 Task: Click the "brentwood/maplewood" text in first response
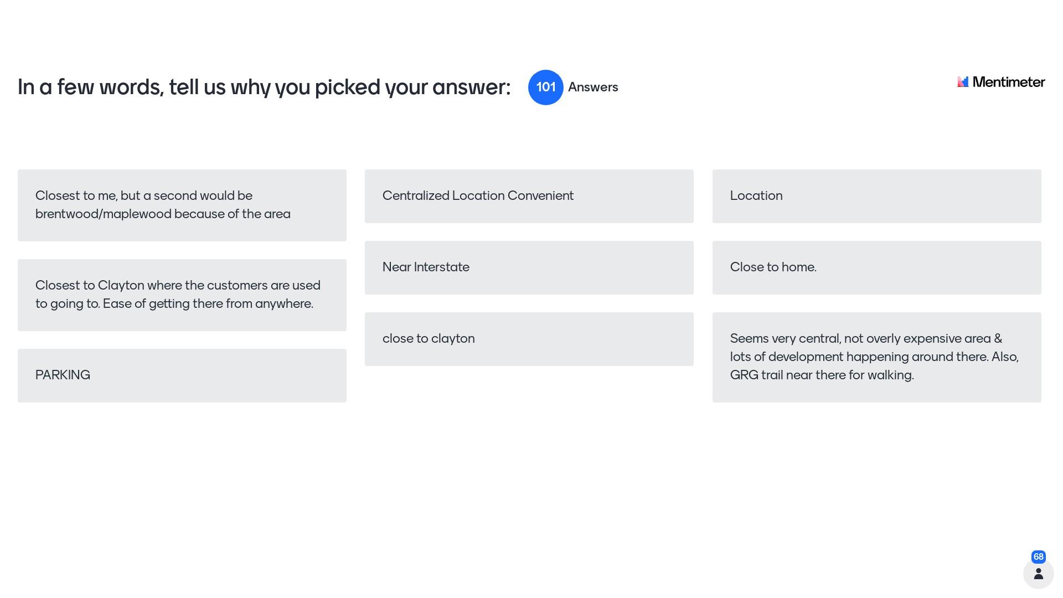103,214
